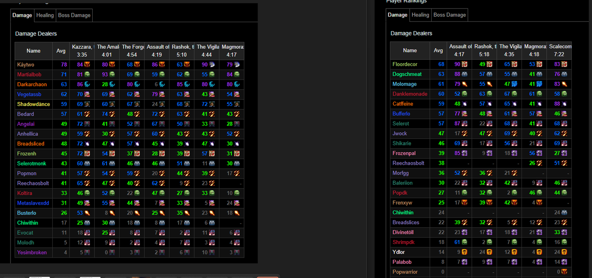Click Popwarrior's average value 0
The image size is (592, 278).
click(x=443, y=272)
